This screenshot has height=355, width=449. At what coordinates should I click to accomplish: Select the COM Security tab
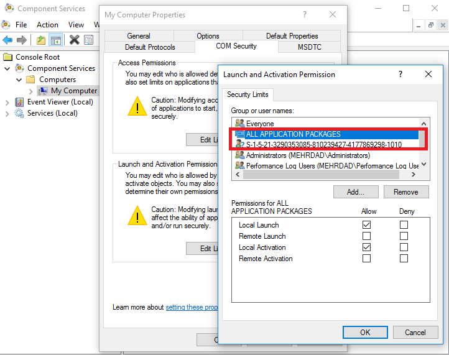coord(236,46)
